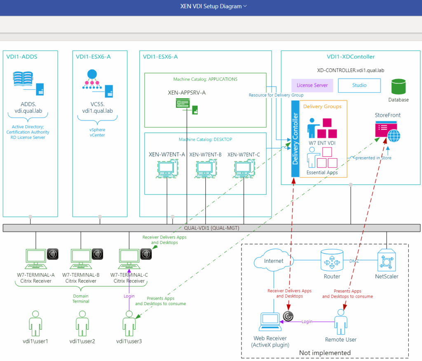Click Citrix Receiver badge beside W7-TERMINAL-B

pos(97,254)
